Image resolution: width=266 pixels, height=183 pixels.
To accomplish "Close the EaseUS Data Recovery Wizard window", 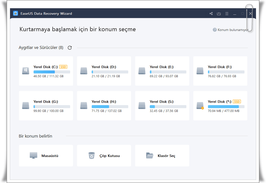I will [x=251, y=14].
